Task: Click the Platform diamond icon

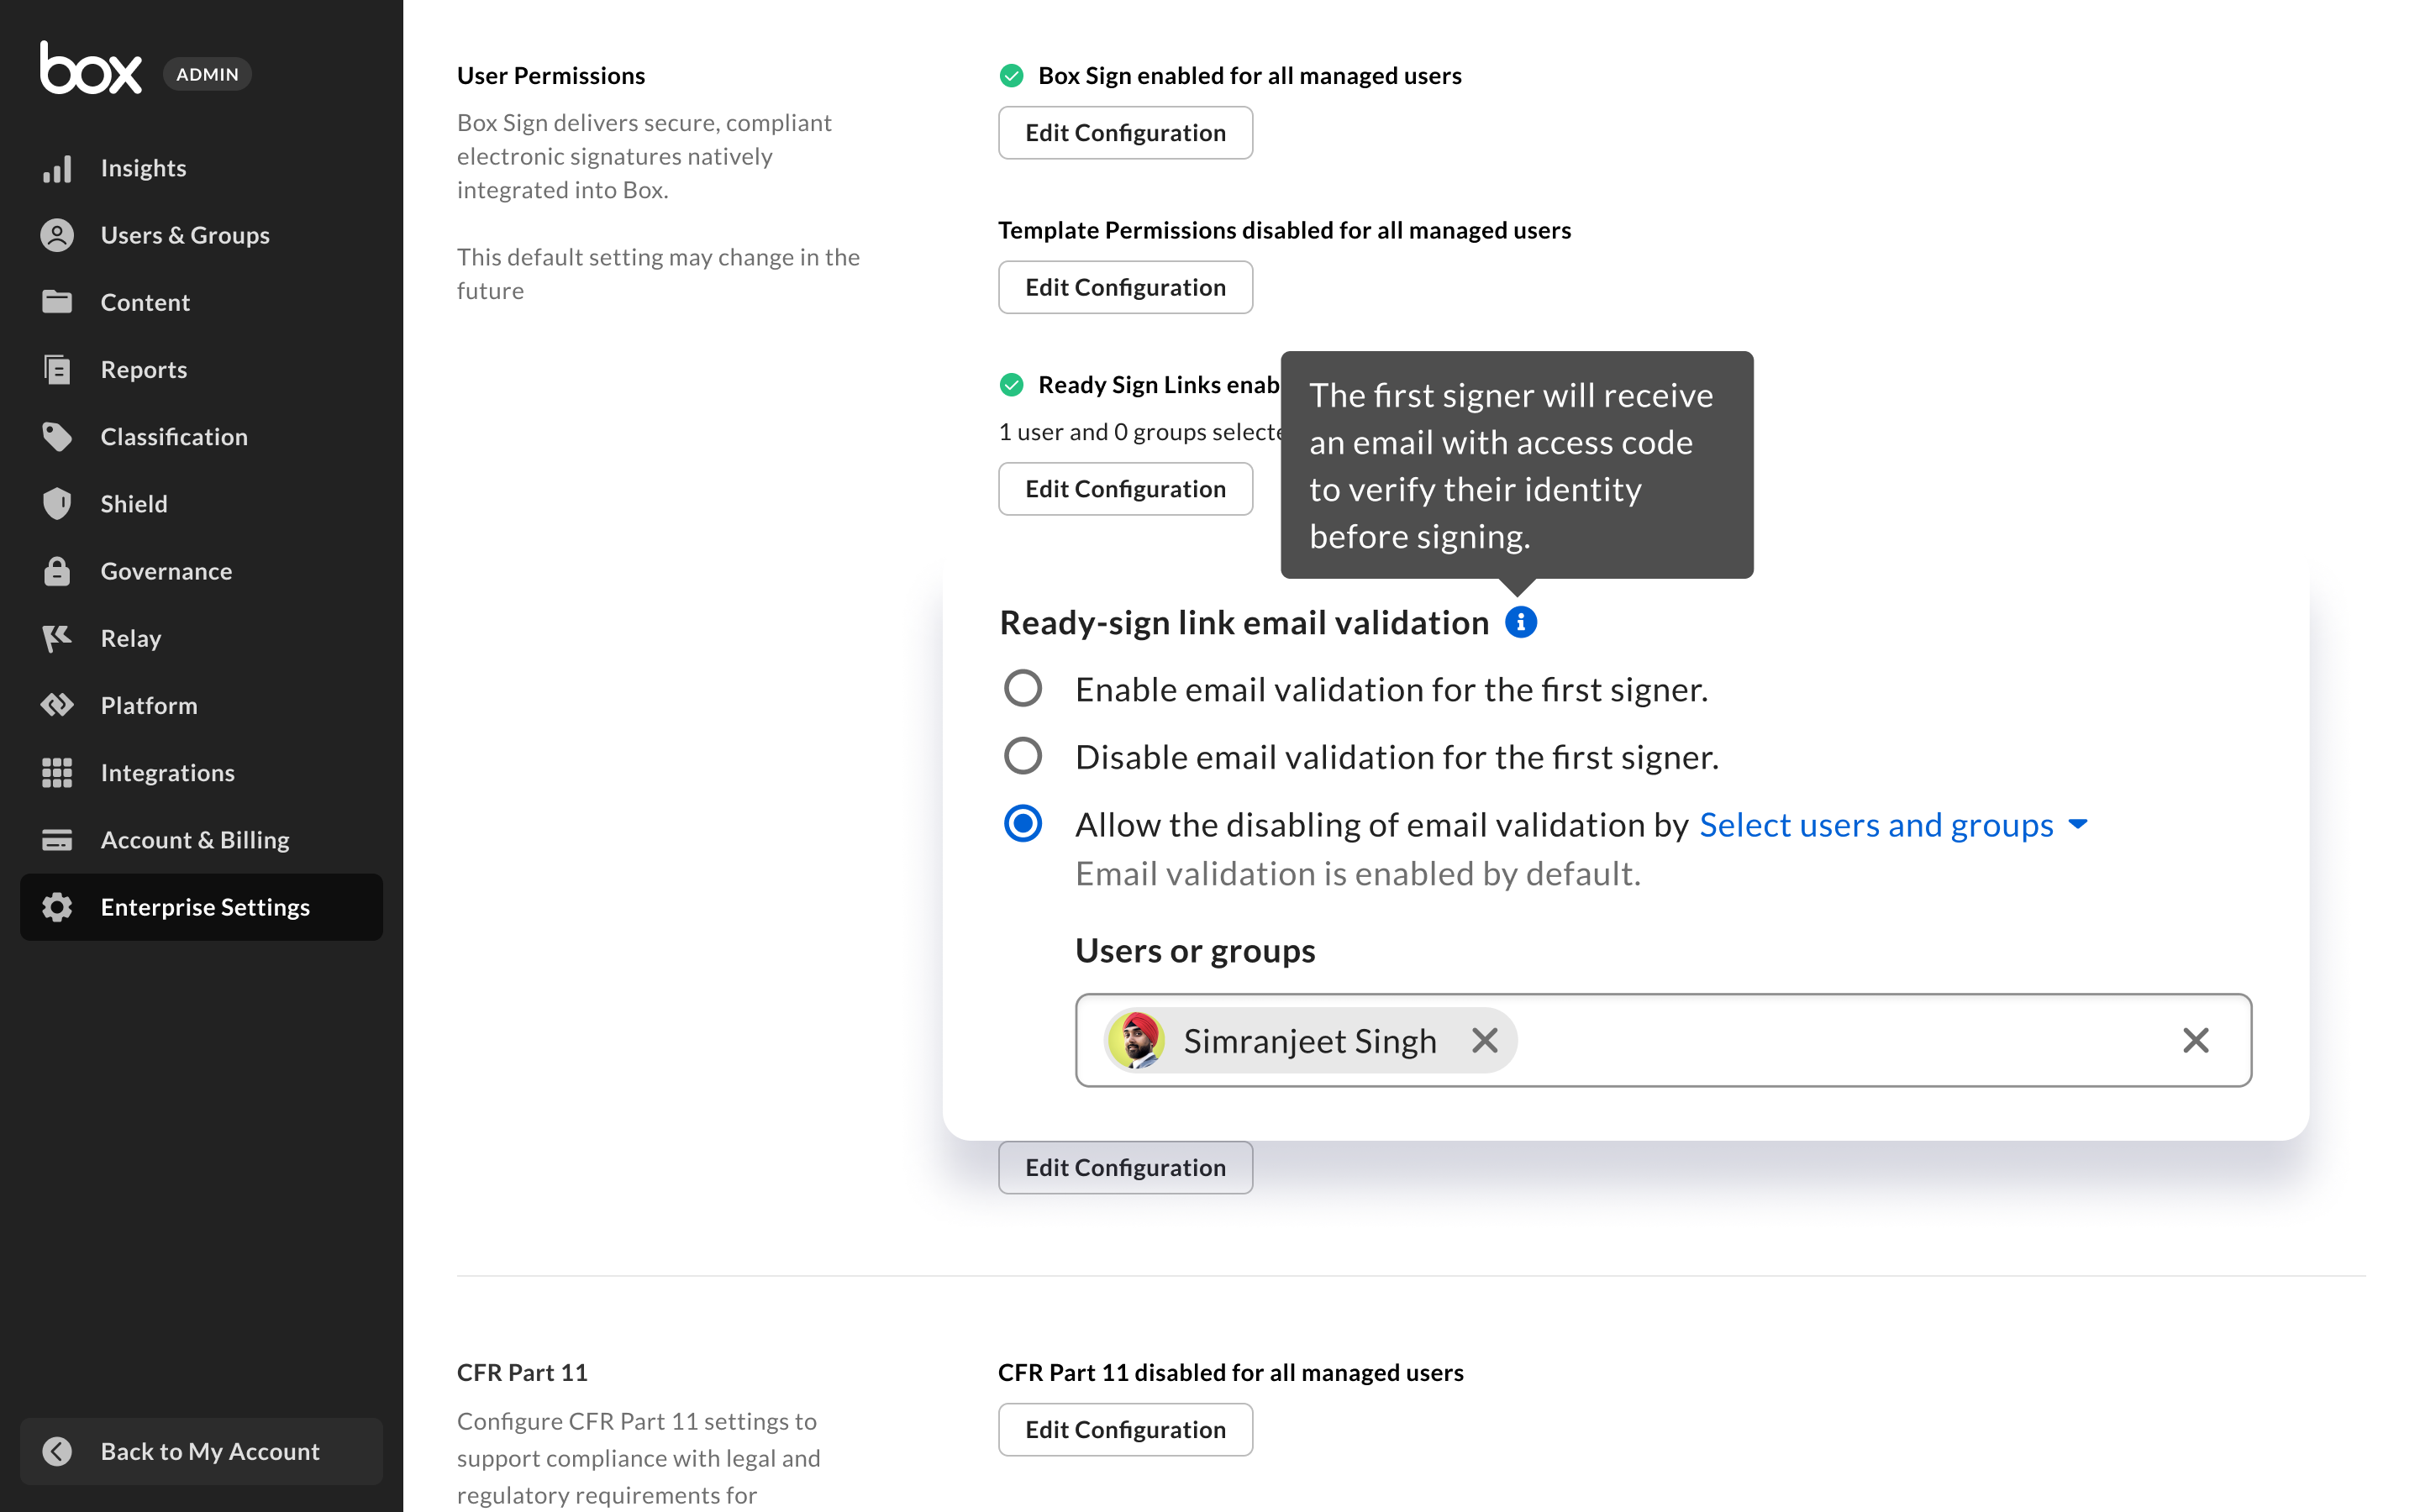Action: pyautogui.click(x=57, y=705)
